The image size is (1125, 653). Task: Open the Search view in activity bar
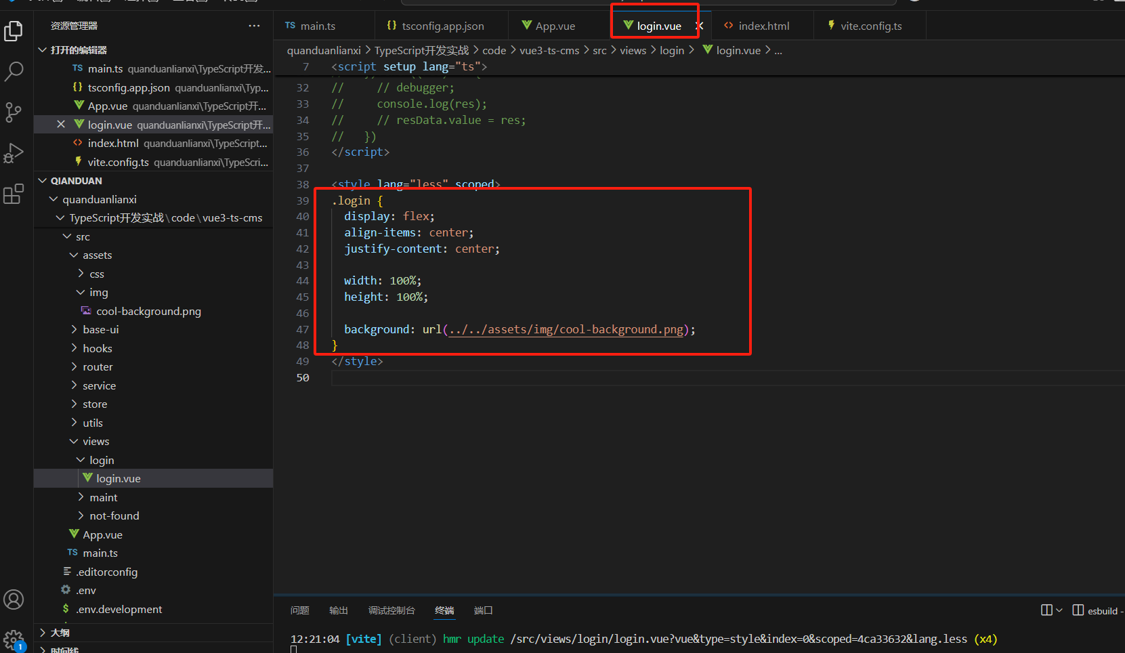point(14,71)
